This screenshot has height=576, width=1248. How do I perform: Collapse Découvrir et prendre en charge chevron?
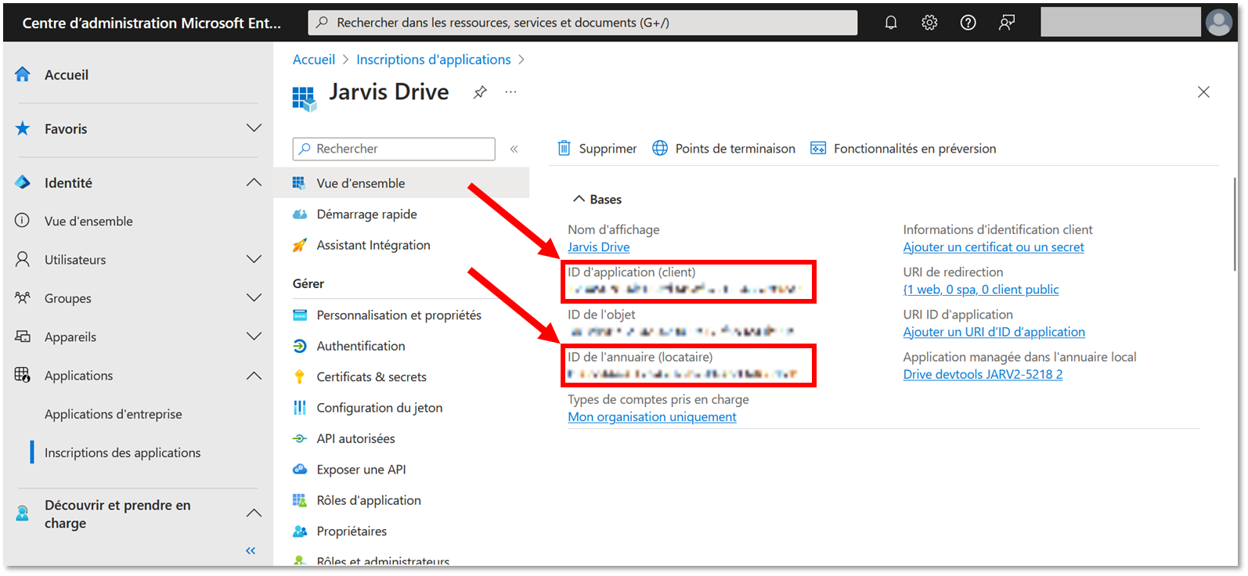tap(254, 513)
